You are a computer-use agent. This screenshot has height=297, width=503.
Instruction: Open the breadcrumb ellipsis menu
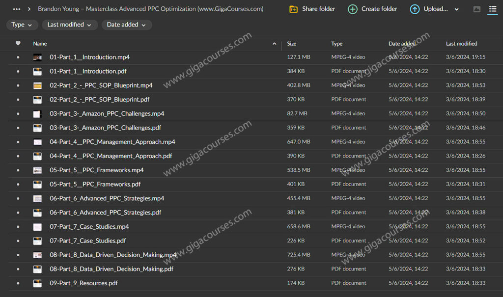click(x=17, y=9)
